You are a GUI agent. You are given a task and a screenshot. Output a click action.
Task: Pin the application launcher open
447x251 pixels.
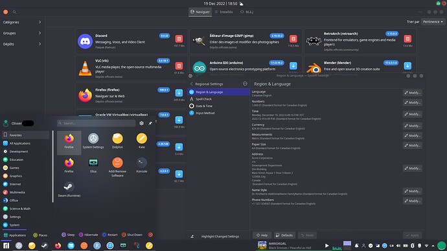pos(150,123)
